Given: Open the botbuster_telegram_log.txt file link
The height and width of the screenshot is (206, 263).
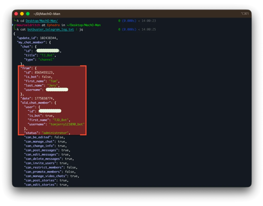Looking at the screenshot, I should click(x=51, y=29).
